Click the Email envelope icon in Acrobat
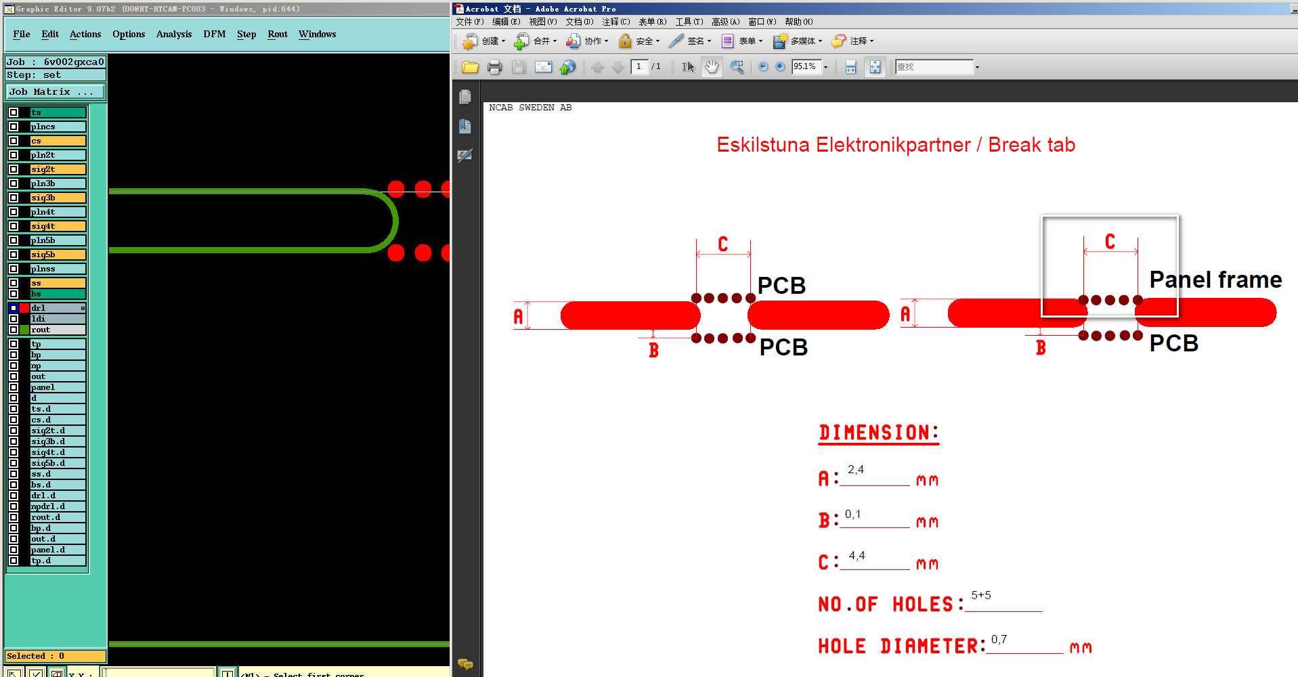 [x=543, y=67]
